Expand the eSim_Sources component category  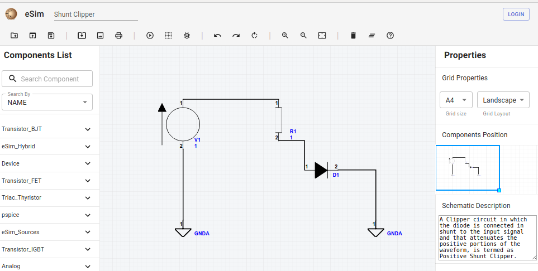pos(47,232)
